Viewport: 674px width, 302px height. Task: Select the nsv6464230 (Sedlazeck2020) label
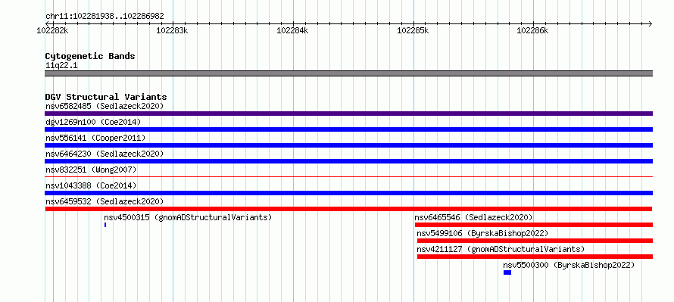(105, 154)
